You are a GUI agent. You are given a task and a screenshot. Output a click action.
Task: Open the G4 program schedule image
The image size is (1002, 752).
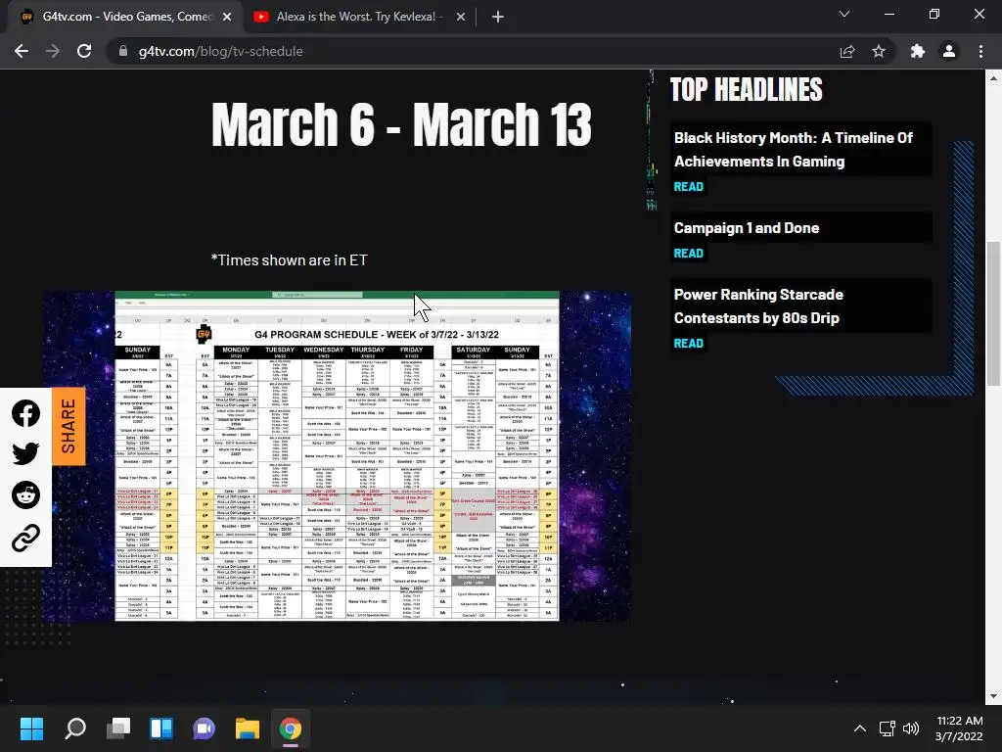(x=337, y=456)
